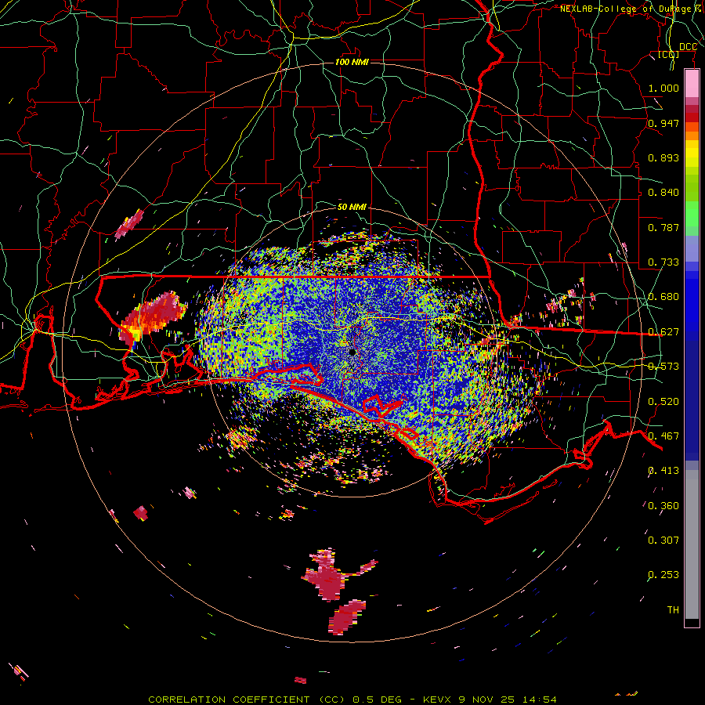The width and height of the screenshot is (705, 705).
Task: Pick the light pink top color of scale
Action: pos(692,83)
